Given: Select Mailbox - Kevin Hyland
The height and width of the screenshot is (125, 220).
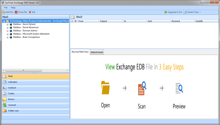Looking at the screenshot, I should (x=24, y=24).
